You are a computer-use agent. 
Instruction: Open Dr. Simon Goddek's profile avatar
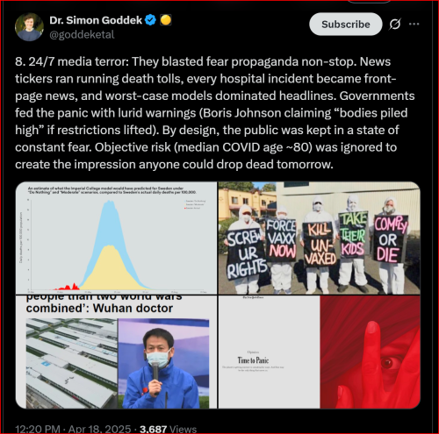point(29,27)
